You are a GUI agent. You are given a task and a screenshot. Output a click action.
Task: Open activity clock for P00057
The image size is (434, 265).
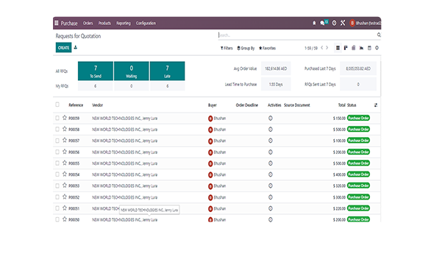[271, 141]
